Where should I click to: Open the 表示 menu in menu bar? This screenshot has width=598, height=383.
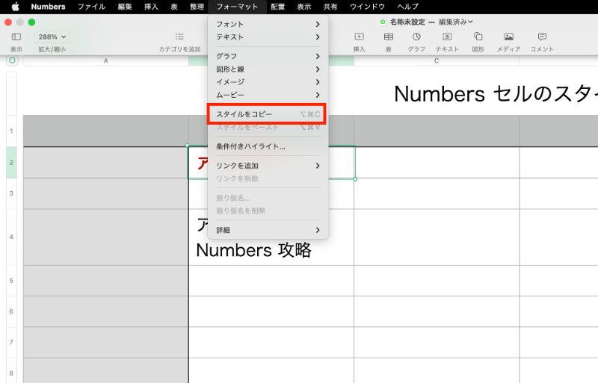[x=304, y=7]
